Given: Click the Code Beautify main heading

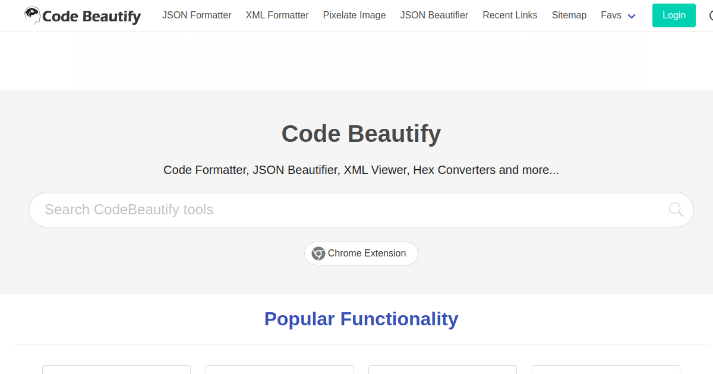Looking at the screenshot, I should (361, 134).
